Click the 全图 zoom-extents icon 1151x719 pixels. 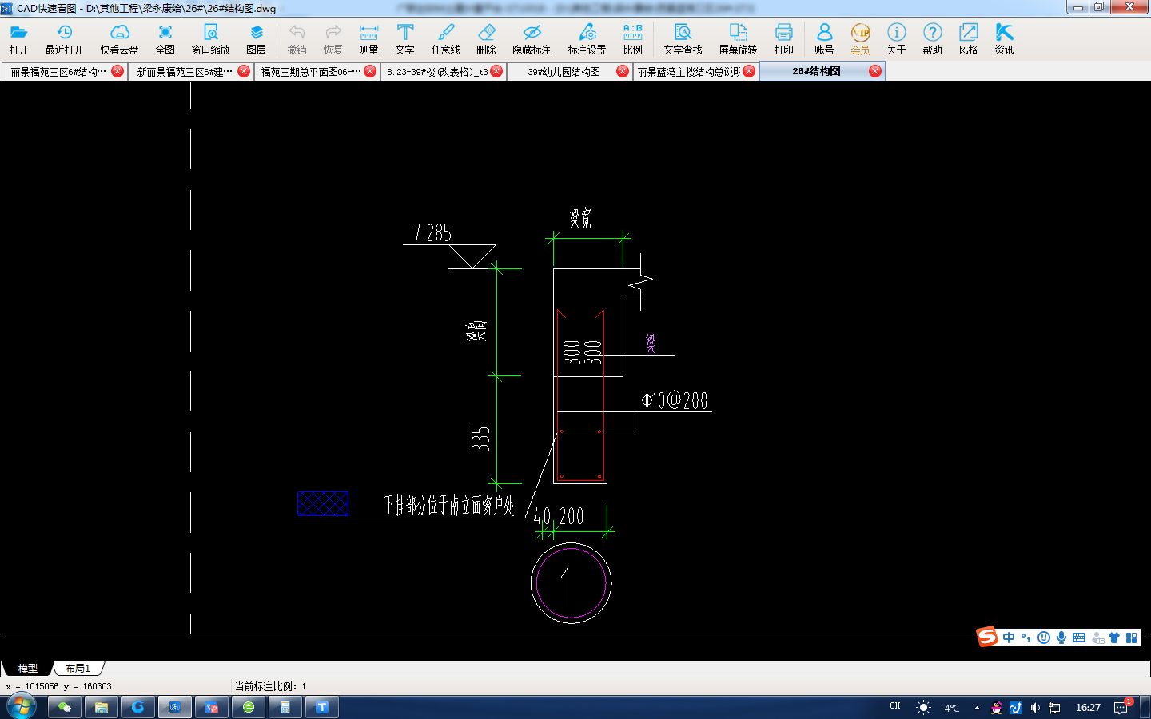[x=165, y=38]
